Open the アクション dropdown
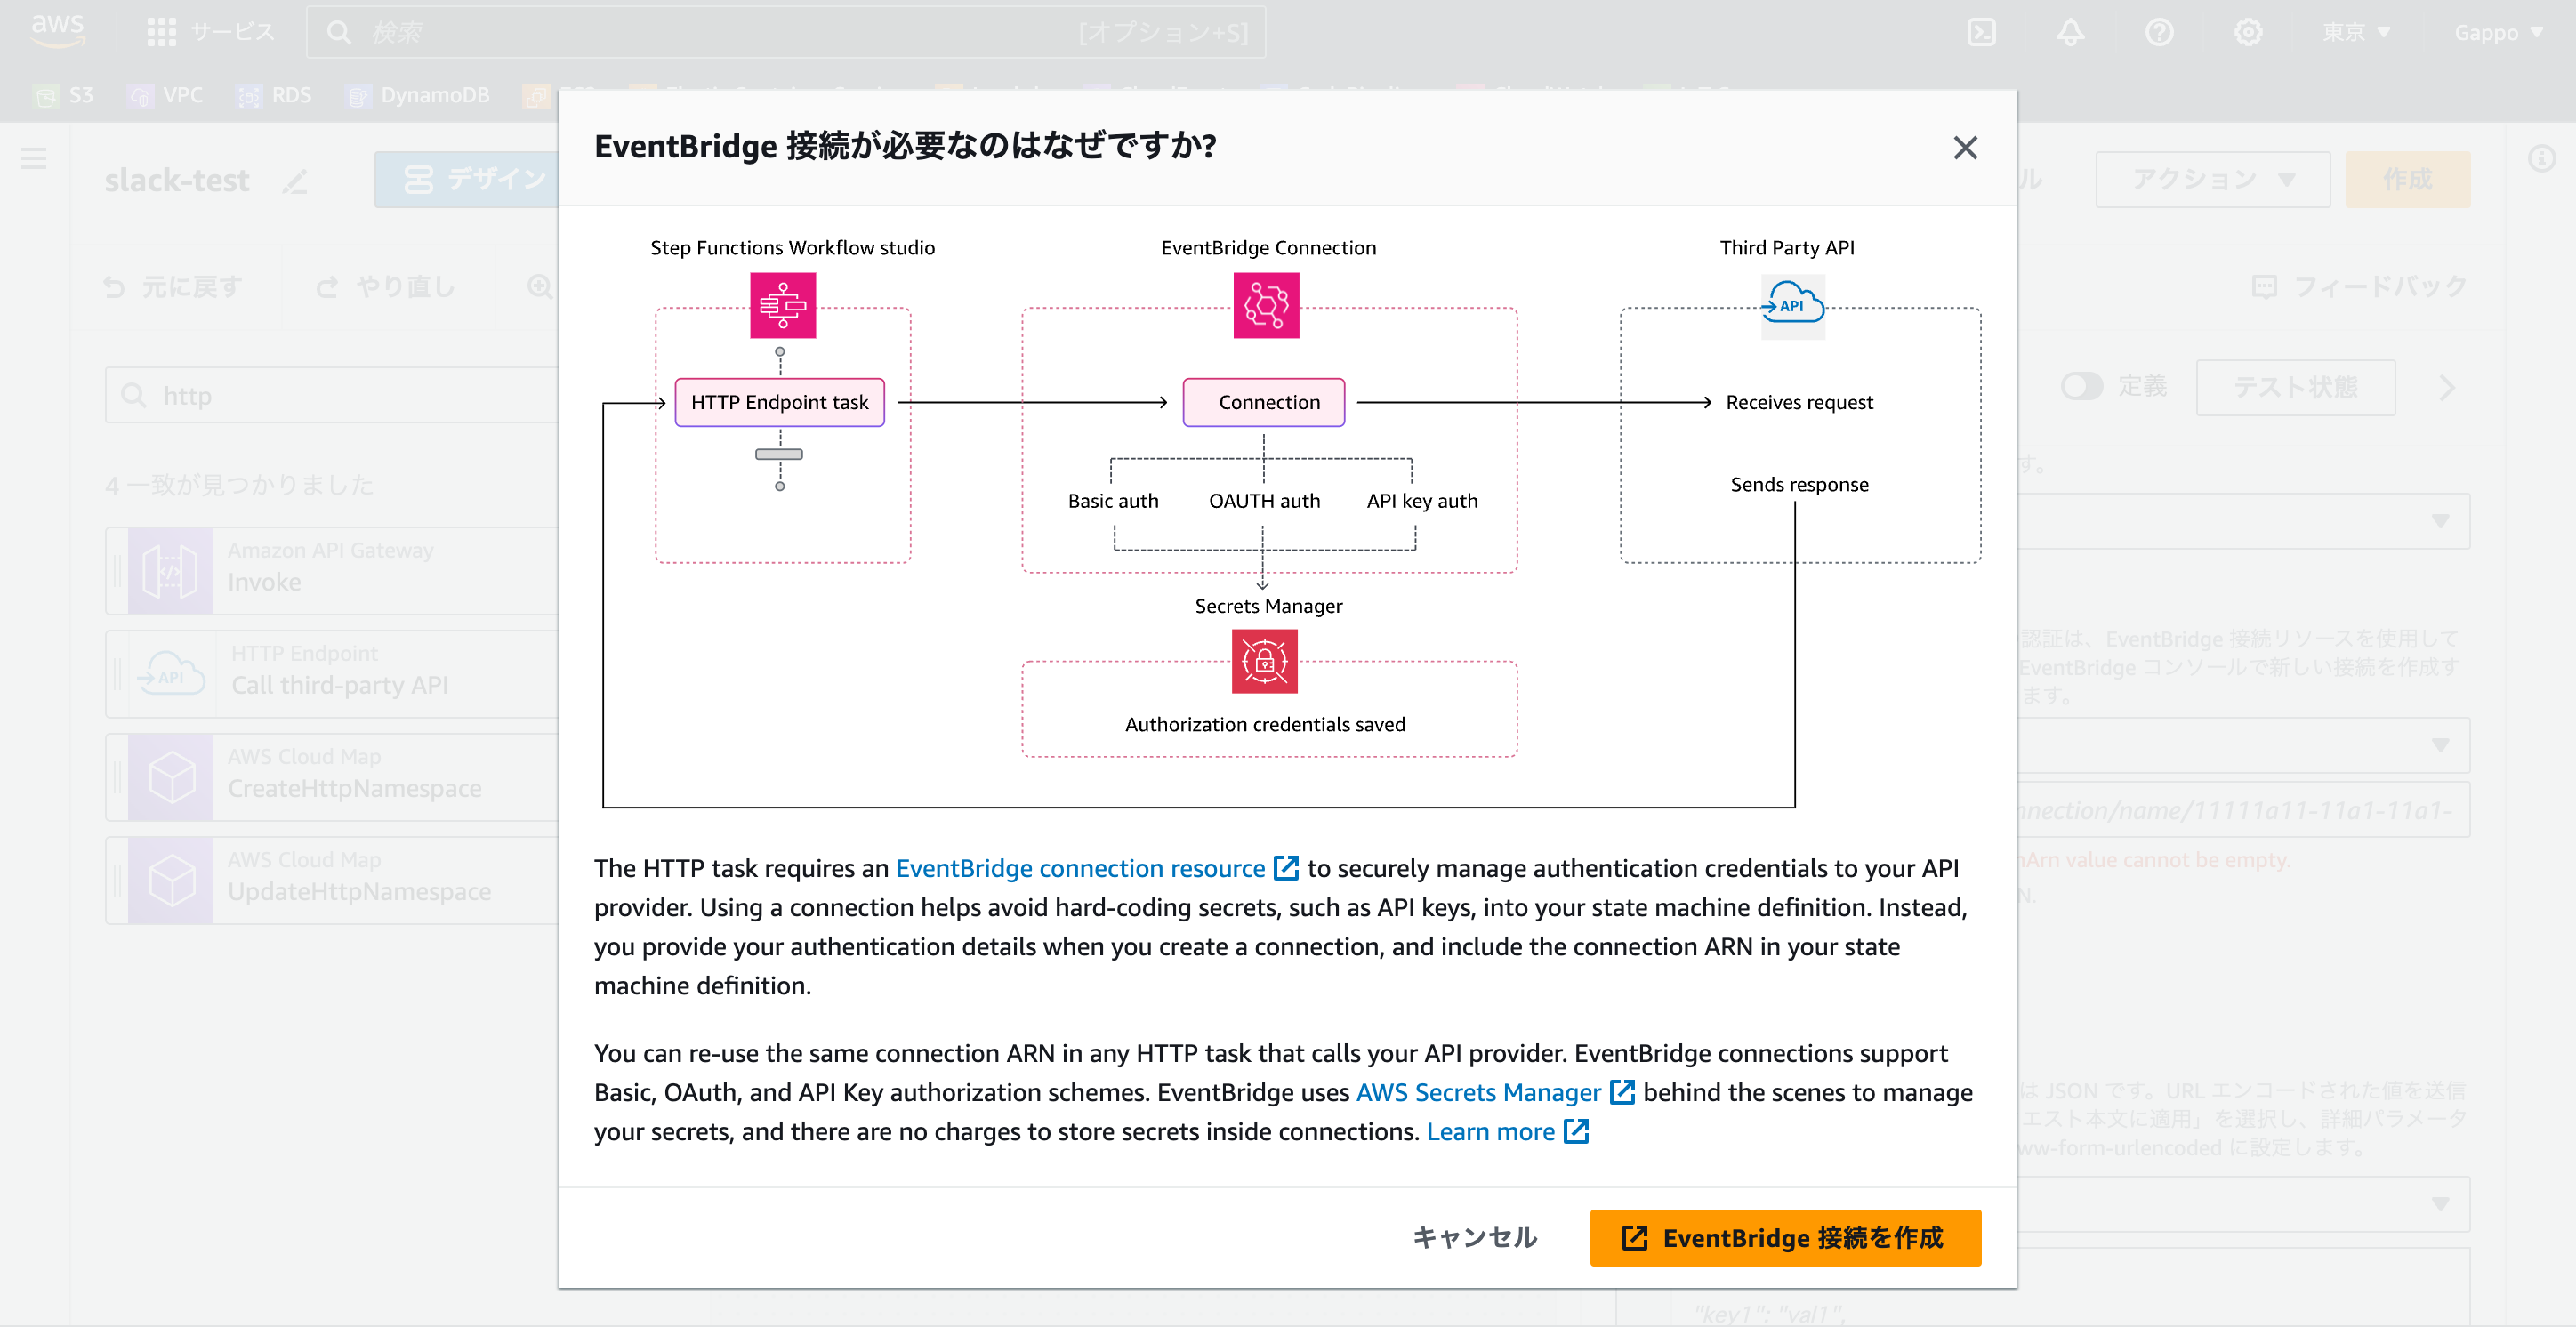The width and height of the screenshot is (2576, 1327). point(2212,179)
